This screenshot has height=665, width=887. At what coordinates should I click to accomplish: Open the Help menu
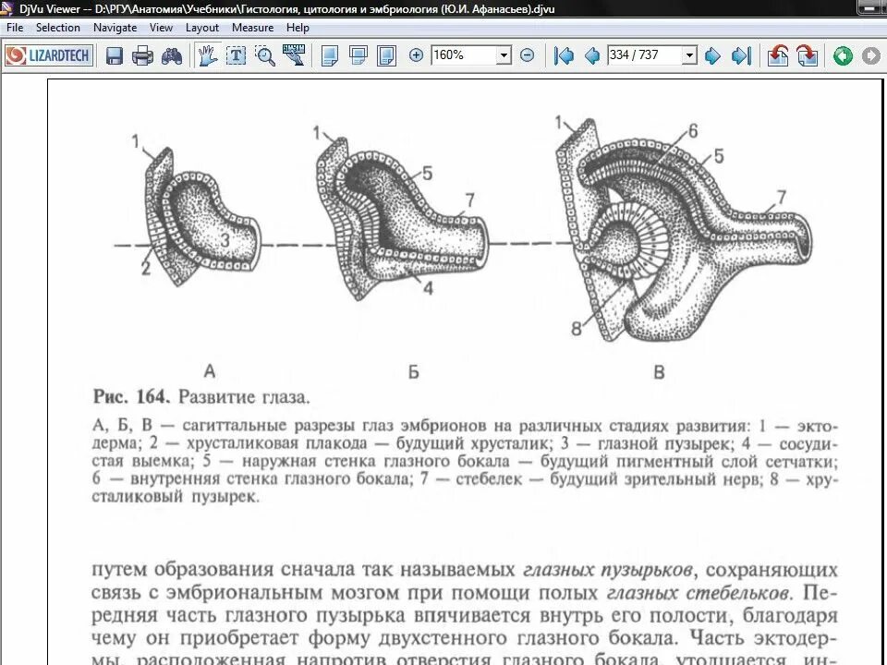coord(298,27)
